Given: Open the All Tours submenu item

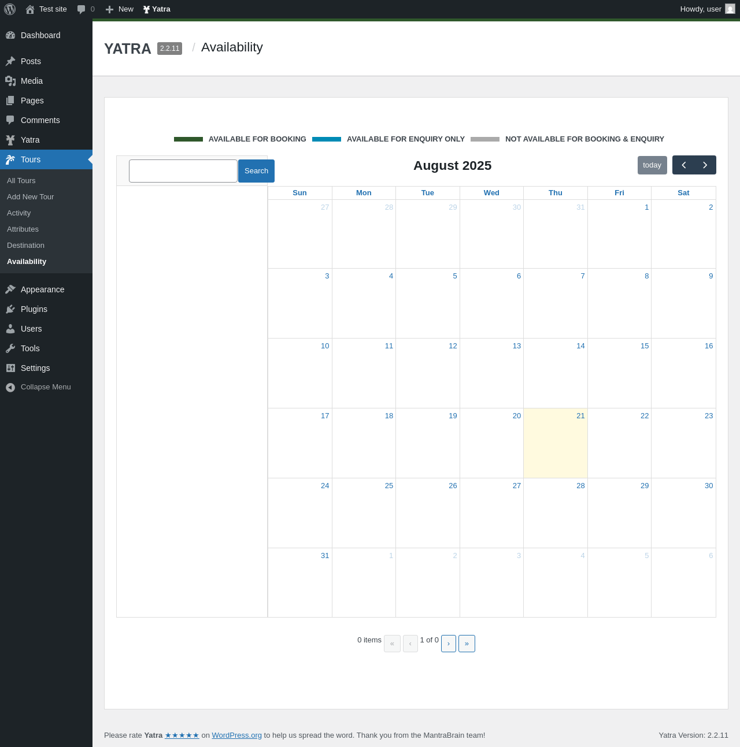Looking at the screenshot, I should 21,181.
